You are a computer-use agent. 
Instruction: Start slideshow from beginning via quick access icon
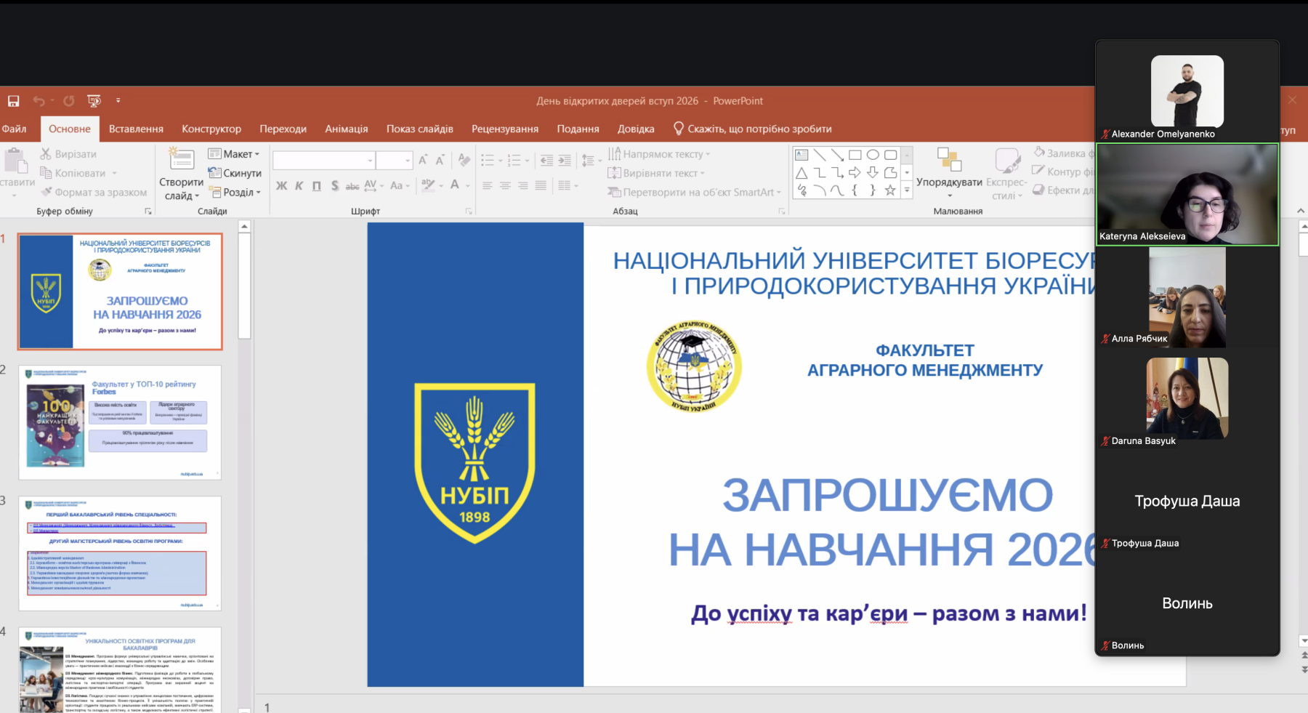[x=94, y=101]
